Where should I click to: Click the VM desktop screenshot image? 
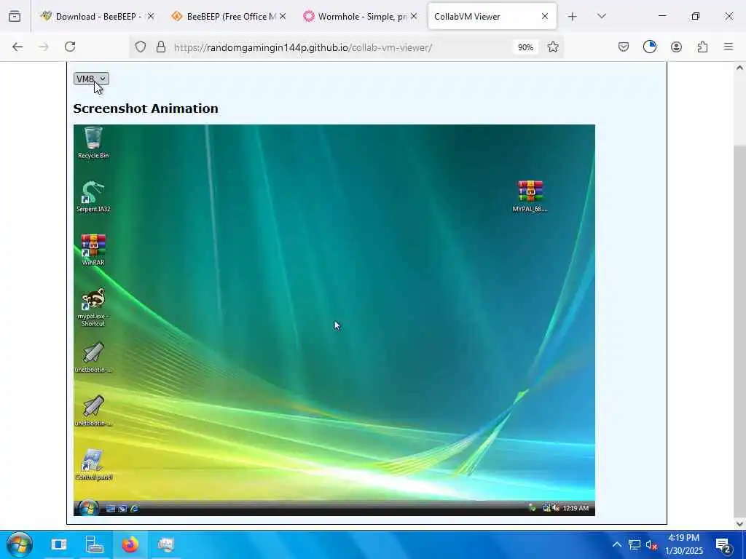pyautogui.click(x=334, y=320)
